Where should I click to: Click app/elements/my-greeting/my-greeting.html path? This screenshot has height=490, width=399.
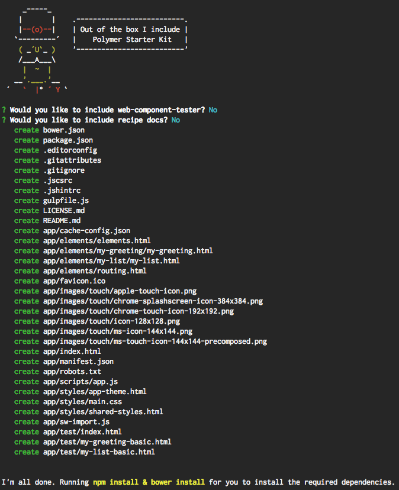point(128,251)
